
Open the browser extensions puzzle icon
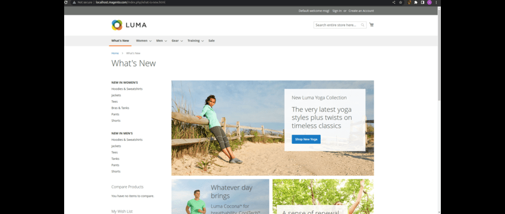point(416,2)
